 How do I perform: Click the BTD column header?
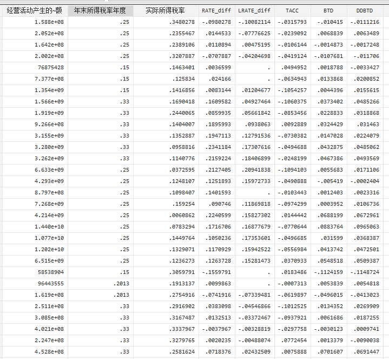click(328, 10)
